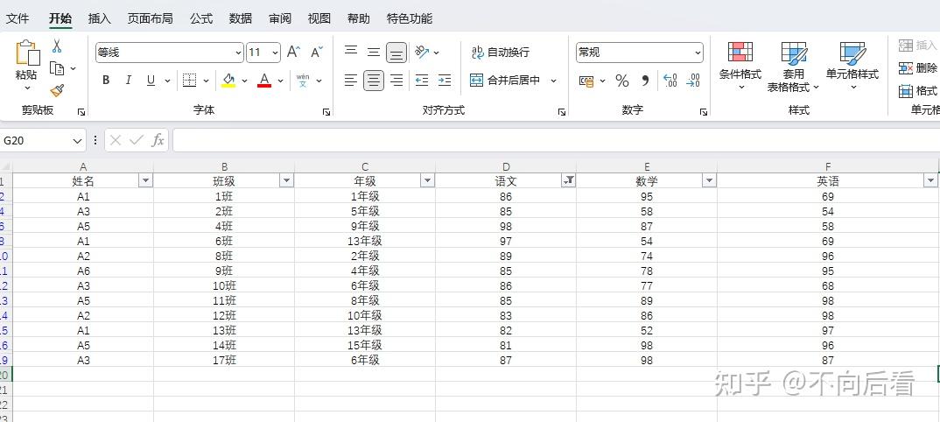Open the 数学 column filter dropdown

(709, 180)
